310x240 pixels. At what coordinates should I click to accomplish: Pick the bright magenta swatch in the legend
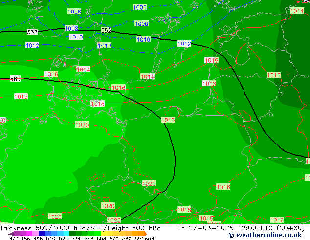coord(29,234)
